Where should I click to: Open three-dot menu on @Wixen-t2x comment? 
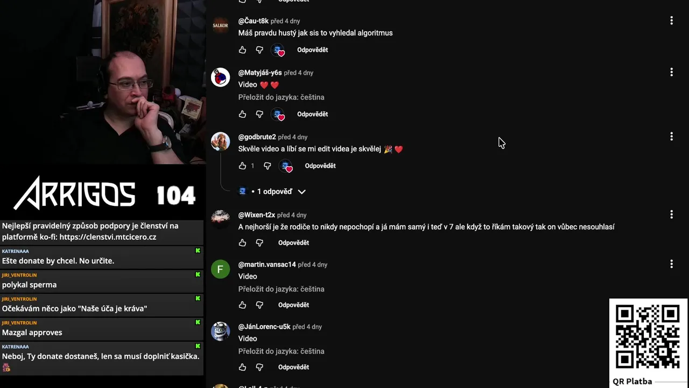[x=671, y=215]
